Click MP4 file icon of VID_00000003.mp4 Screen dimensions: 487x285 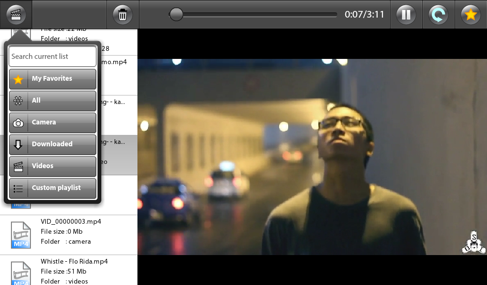[21, 235]
